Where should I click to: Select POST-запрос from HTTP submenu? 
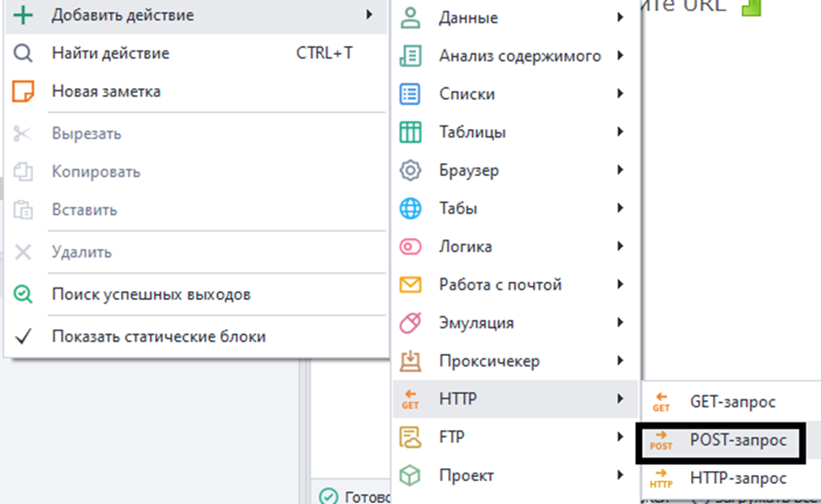pyautogui.click(x=737, y=441)
